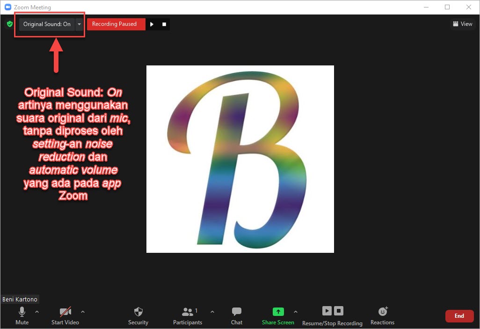Expand audio options next to Mute
This screenshot has height=329, width=480.
point(37,312)
